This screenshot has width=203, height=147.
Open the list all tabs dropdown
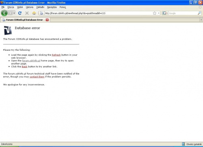pos(201,20)
